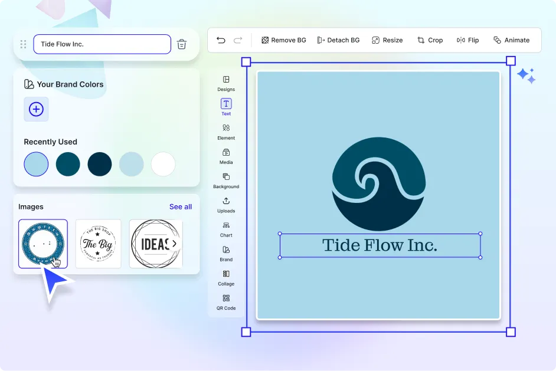This screenshot has width=556, height=371.
Task: Click Animate in the toolbar
Action: 511,40
